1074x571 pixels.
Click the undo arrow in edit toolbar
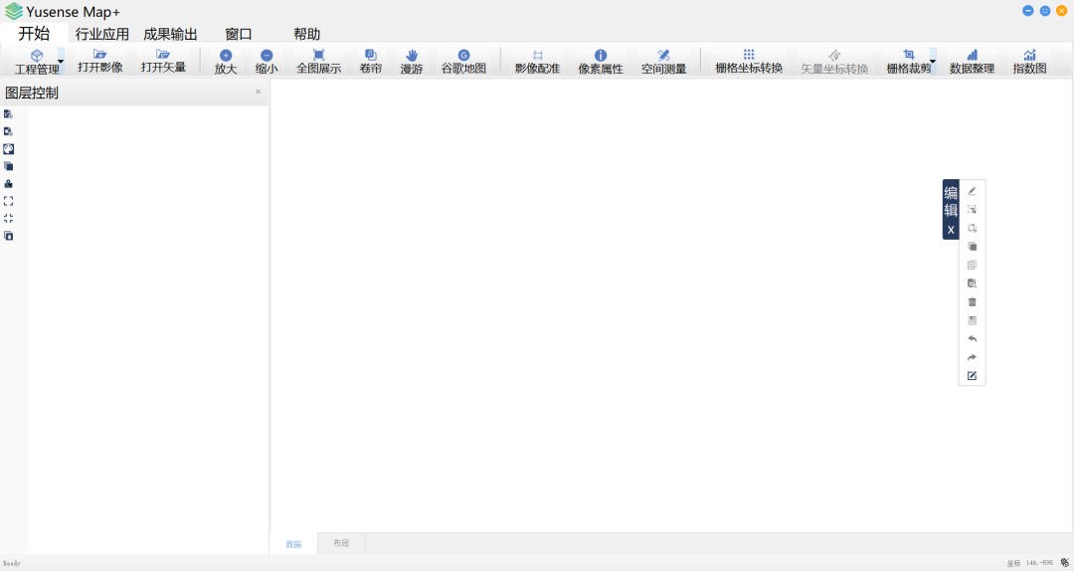pyautogui.click(x=973, y=339)
